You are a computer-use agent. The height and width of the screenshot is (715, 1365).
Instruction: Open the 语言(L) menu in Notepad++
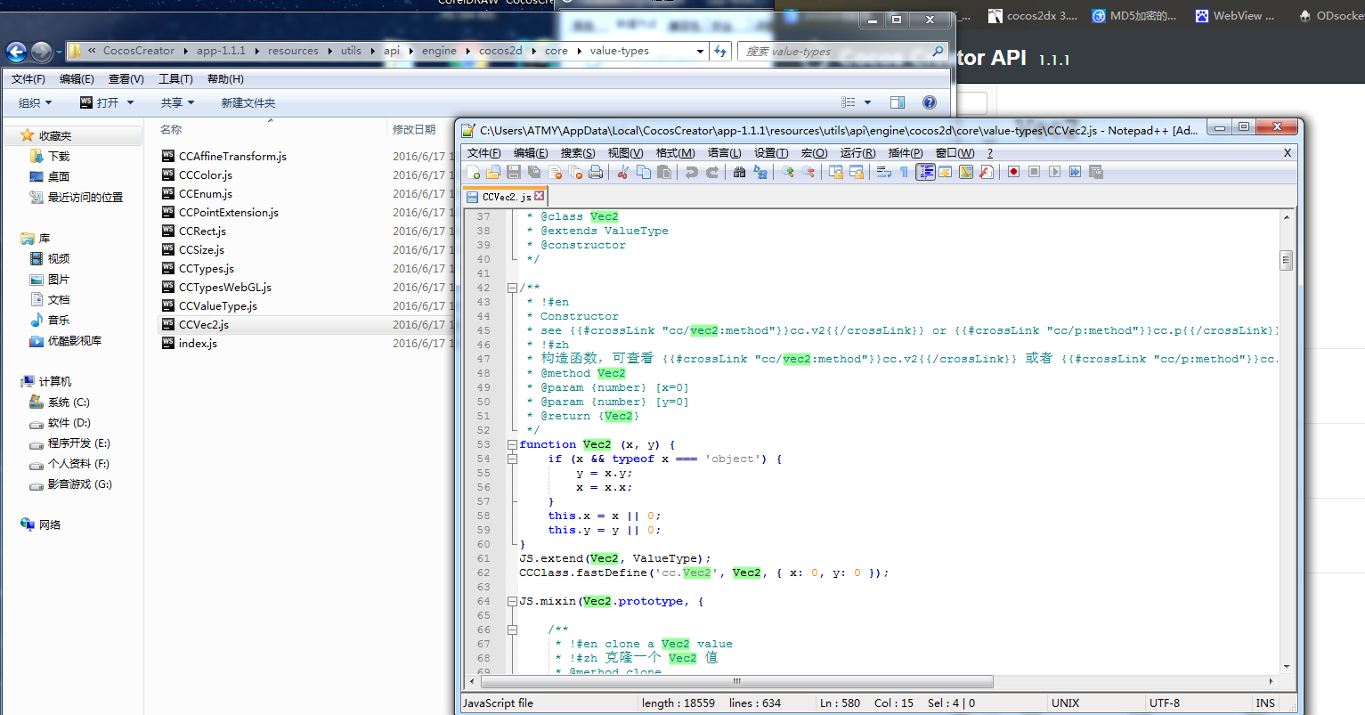click(x=724, y=153)
